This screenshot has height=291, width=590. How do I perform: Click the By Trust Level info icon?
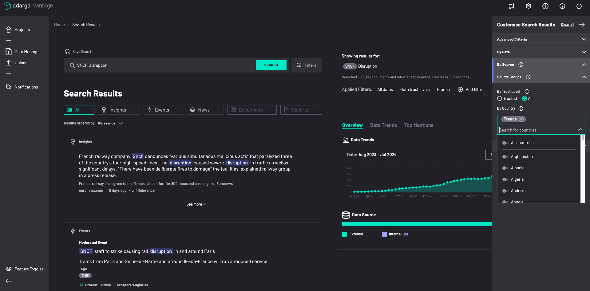click(x=527, y=92)
